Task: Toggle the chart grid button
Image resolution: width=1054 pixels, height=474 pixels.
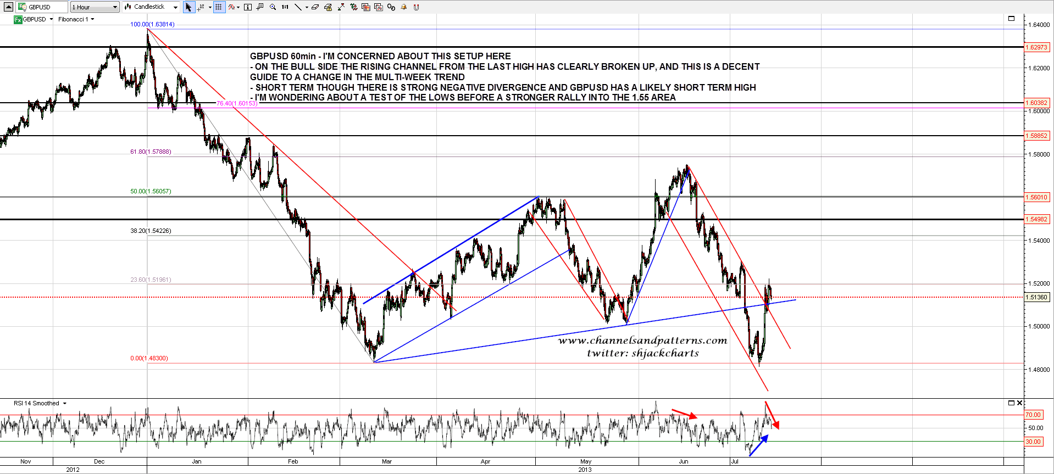Action: click(x=219, y=7)
